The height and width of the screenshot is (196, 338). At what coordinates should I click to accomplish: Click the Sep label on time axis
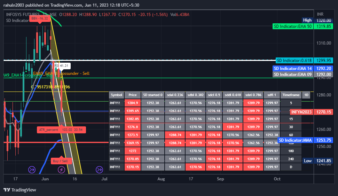[220, 179]
